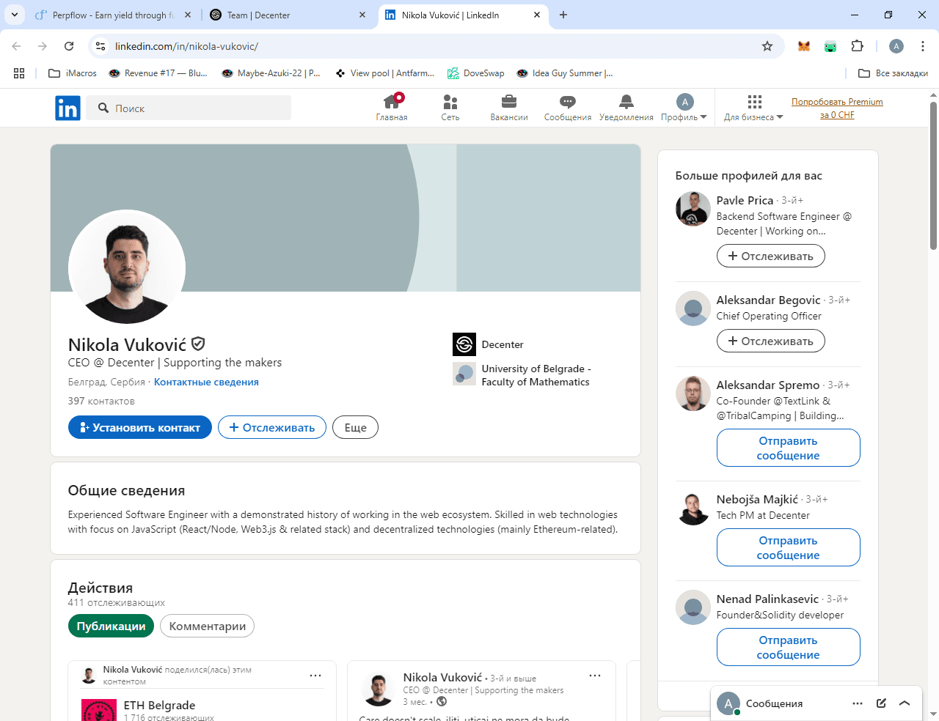Open the Aleksandar Begovic profile name
The height and width of the screenshot is (721, 939).
768,300
